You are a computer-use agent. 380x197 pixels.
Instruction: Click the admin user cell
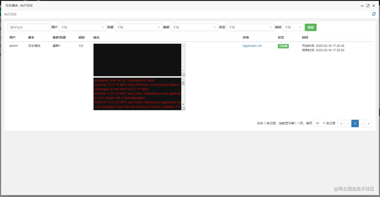pos(14,46)
